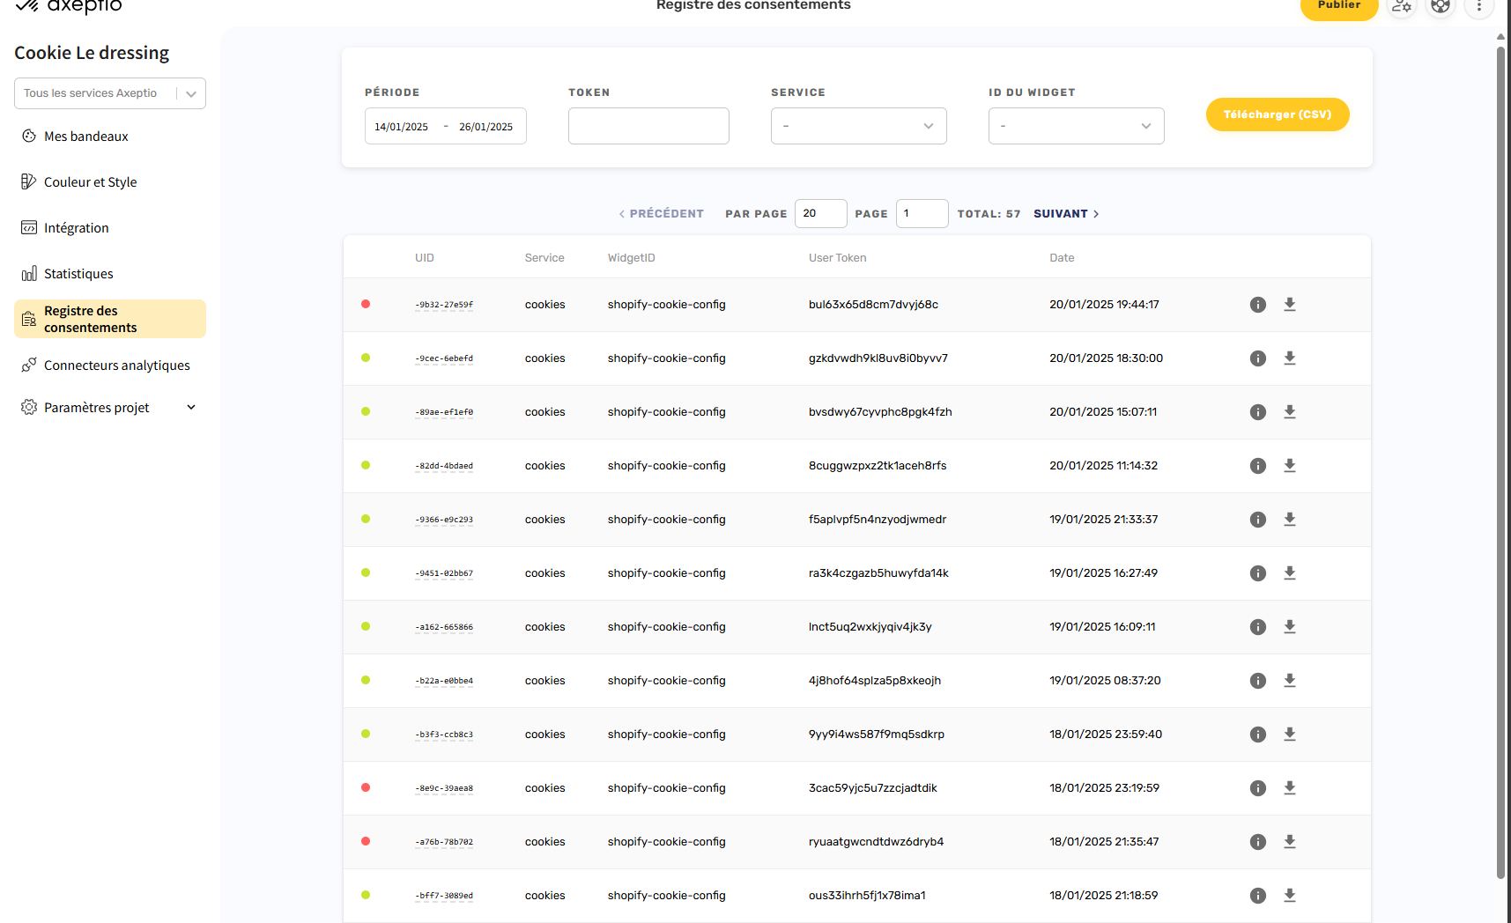Viewport: 1511px width, 923px height.
Task: Download the 19/01/2025 16:27:49 consent record
Action: (x=1290, y=573)
